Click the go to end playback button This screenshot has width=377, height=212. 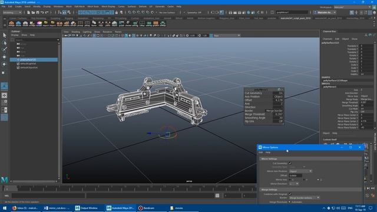[x=373, y=188]
